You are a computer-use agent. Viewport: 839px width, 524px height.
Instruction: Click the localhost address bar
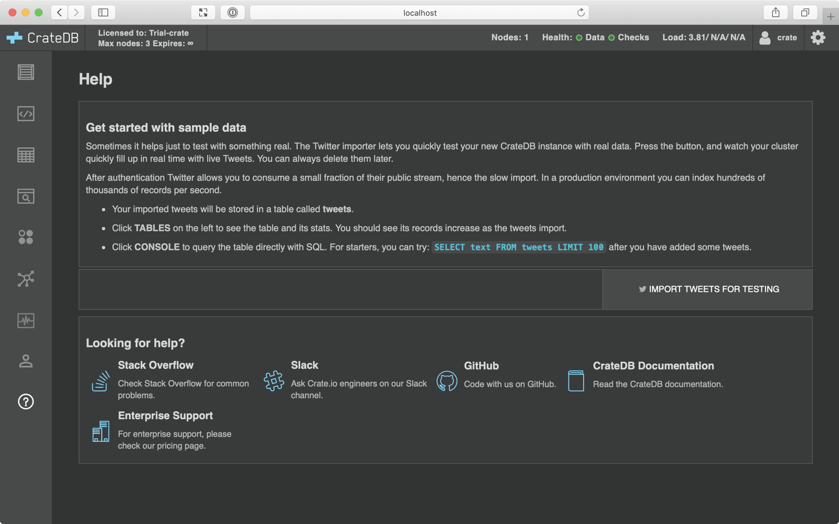click(419, 12)
